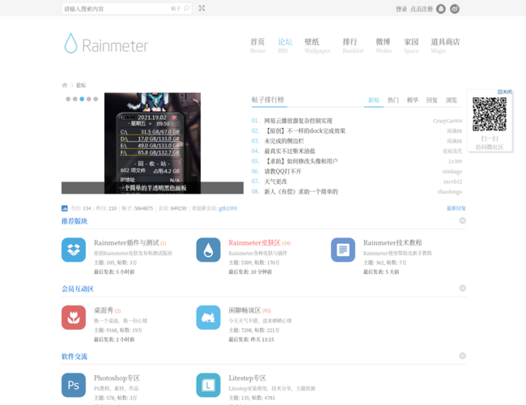
Task: Open the 帖子 search type dropdown
Action: coord(176,9)
